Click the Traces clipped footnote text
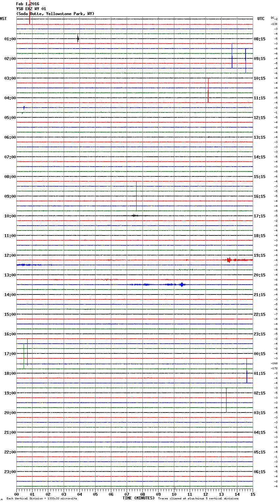Screen dimensions: 279x503 [198, 499]
